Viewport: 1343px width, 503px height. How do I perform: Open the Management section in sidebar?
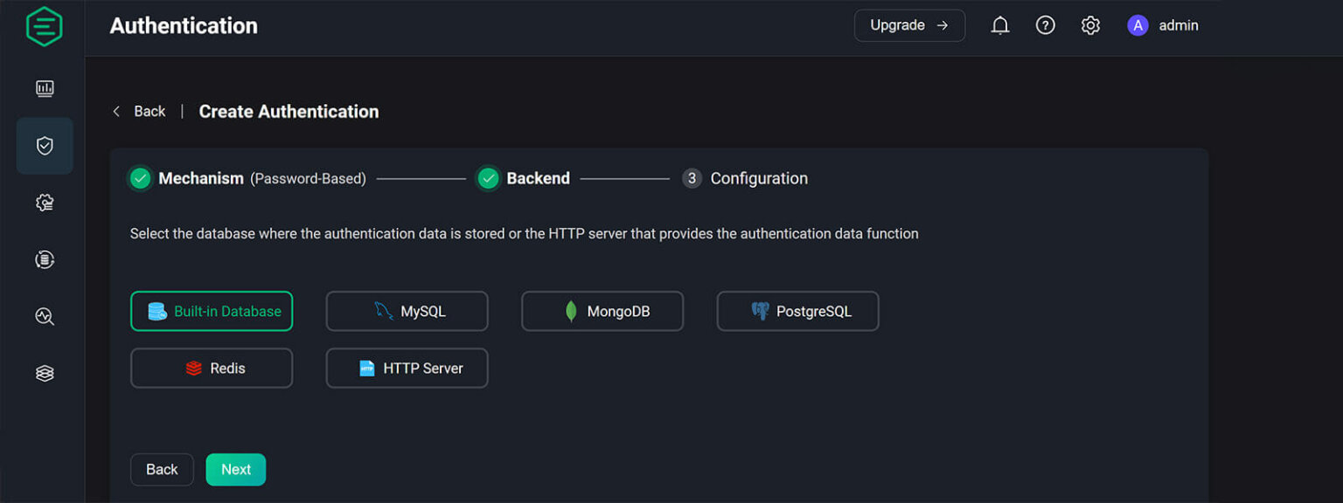45,258
